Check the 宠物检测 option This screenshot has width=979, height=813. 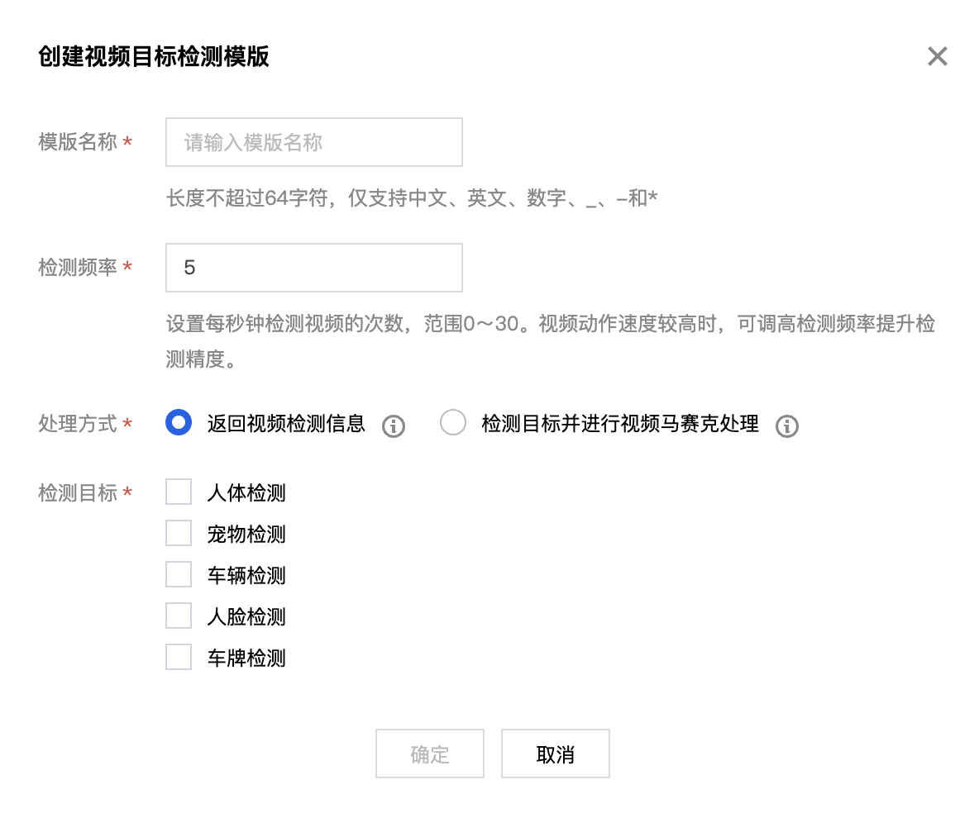click(x=179, y=534)
